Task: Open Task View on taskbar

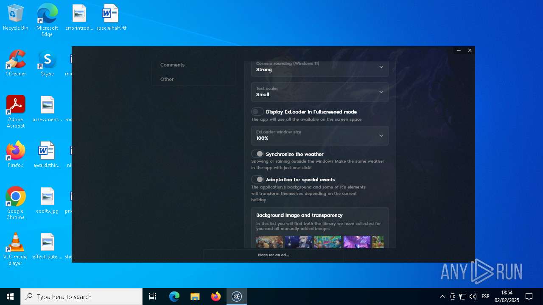Action: click(153, 297)
